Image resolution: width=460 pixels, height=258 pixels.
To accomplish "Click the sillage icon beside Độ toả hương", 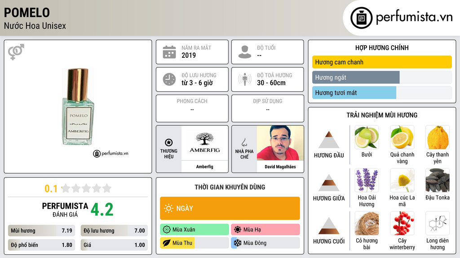I will pyautogui.click(x=245, y=79).
